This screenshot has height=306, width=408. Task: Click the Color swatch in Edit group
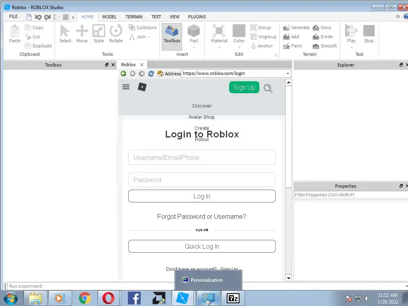tap(239, 31)
